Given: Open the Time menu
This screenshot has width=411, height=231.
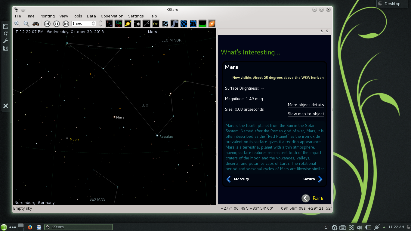Looking at the screenshot, I should 30,16.
